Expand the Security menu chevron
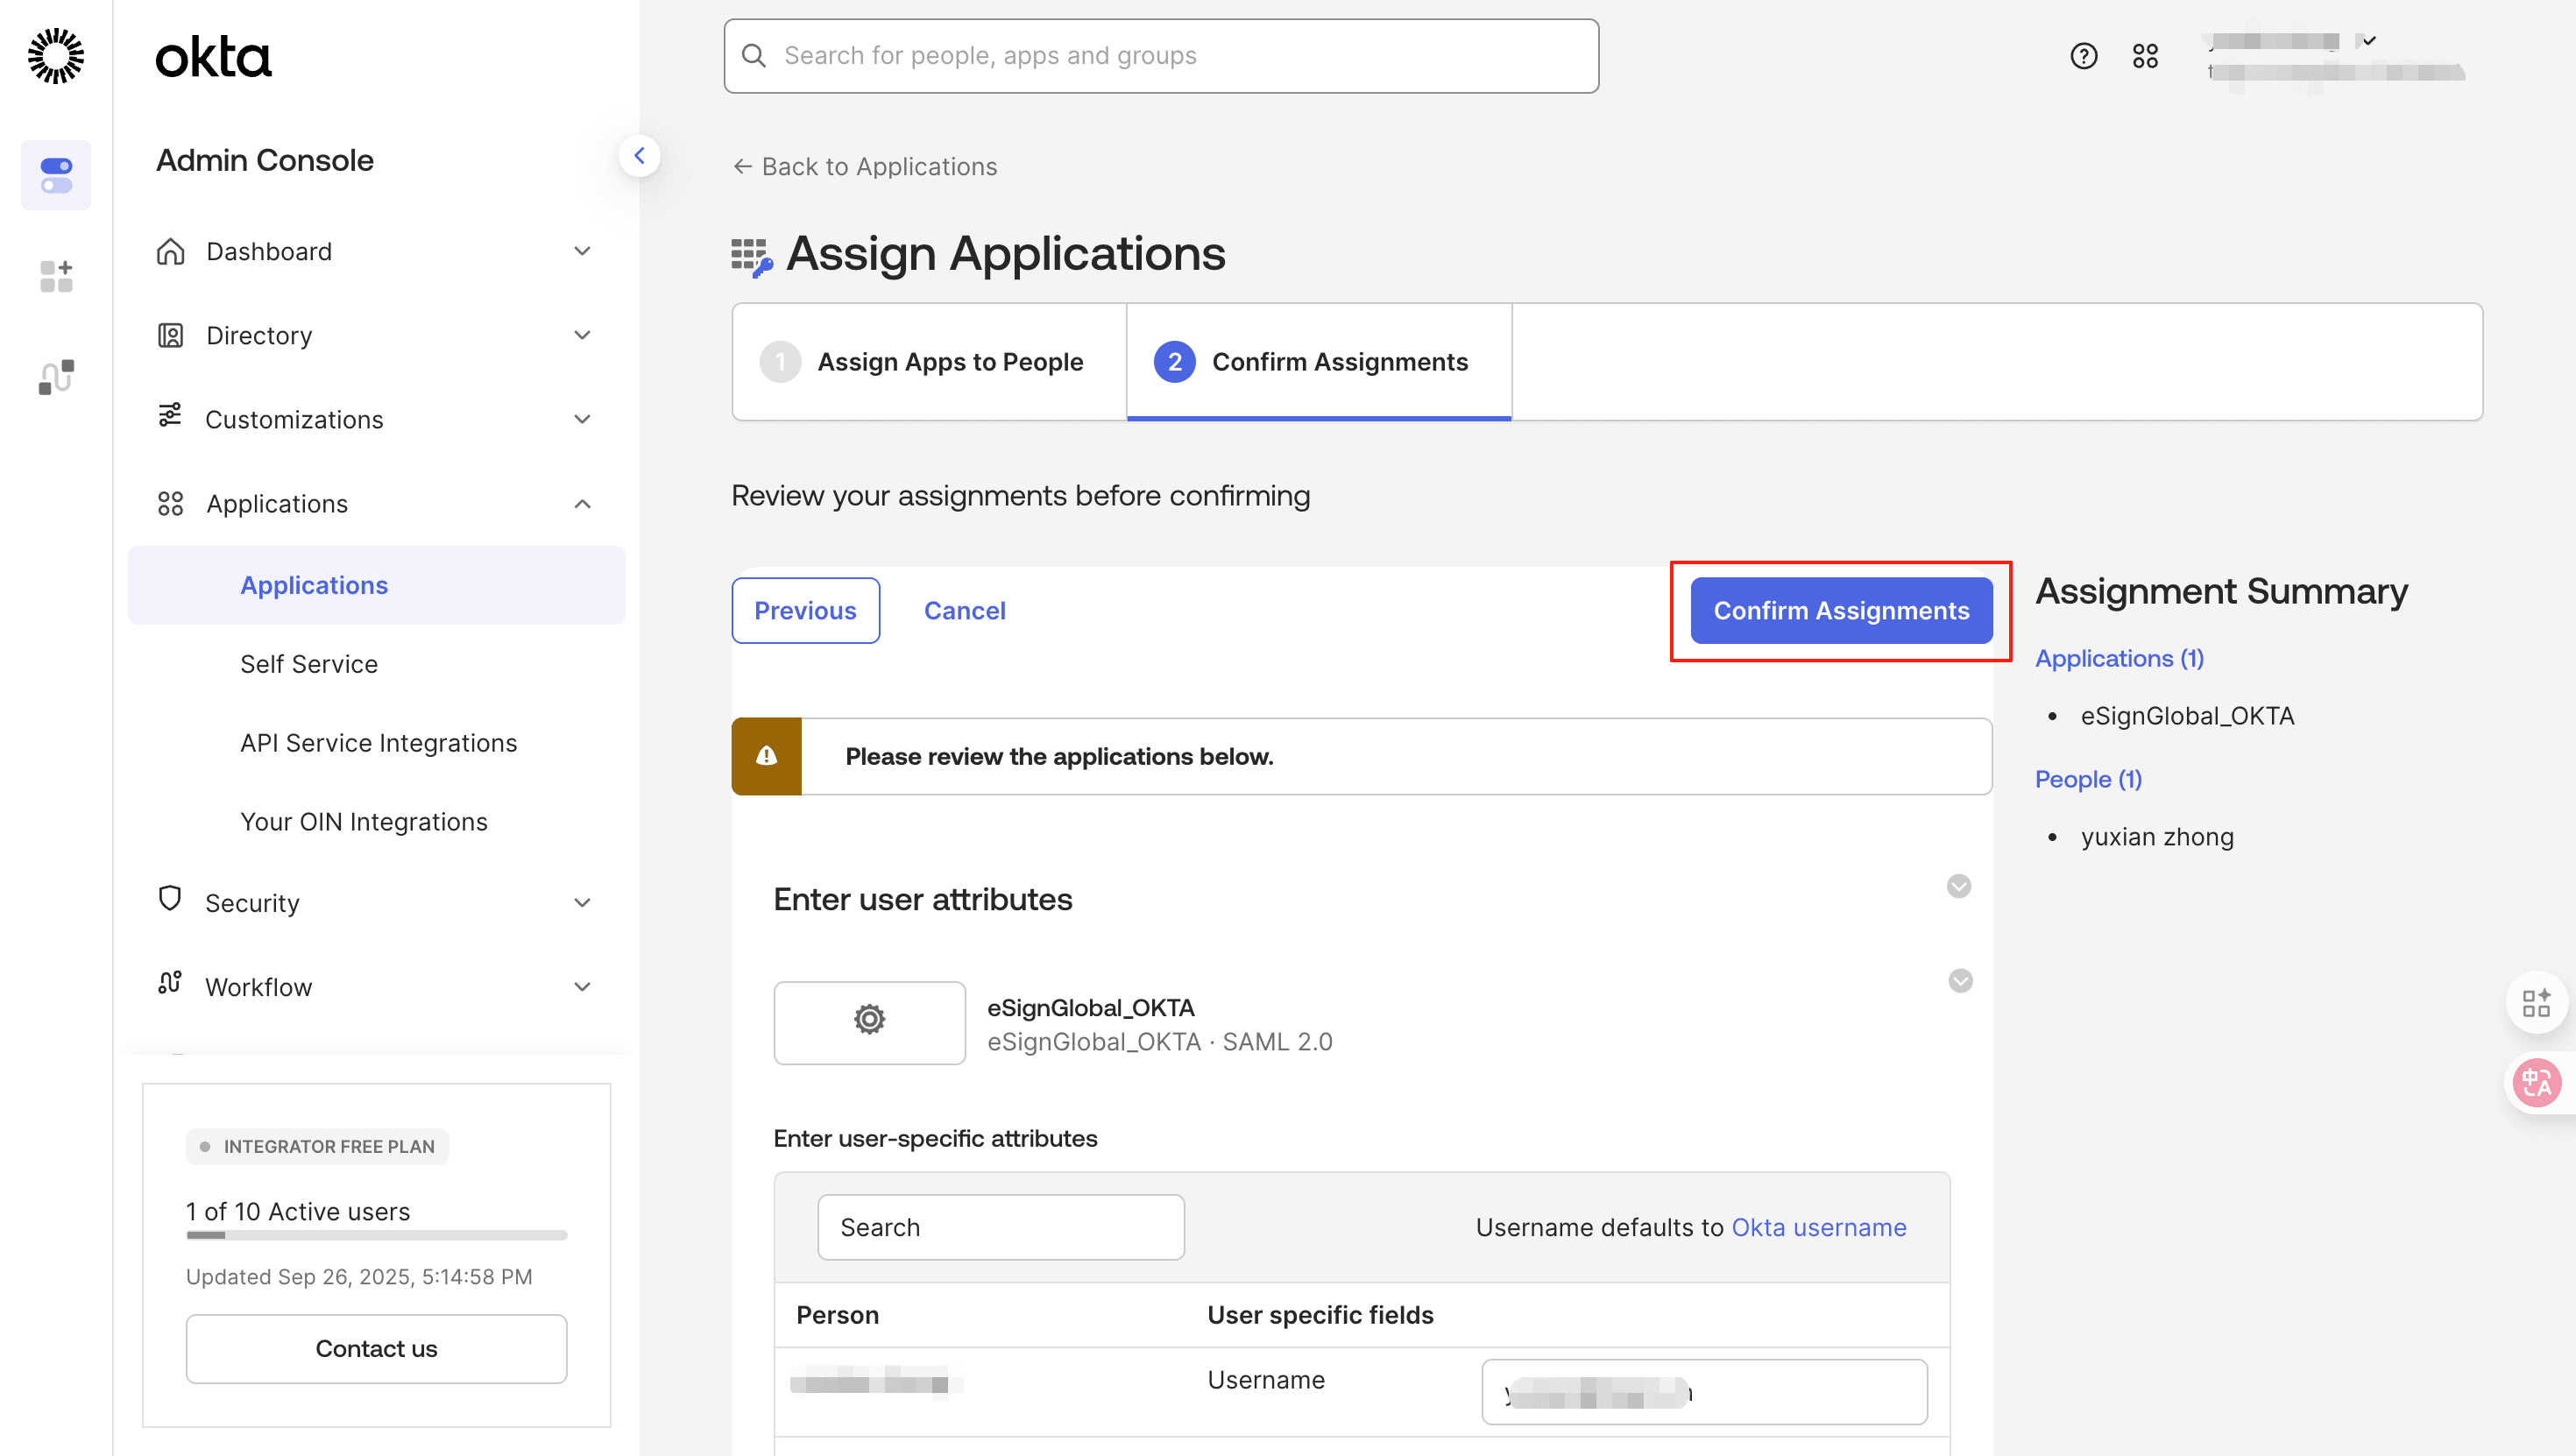 [x=582, y=902]
